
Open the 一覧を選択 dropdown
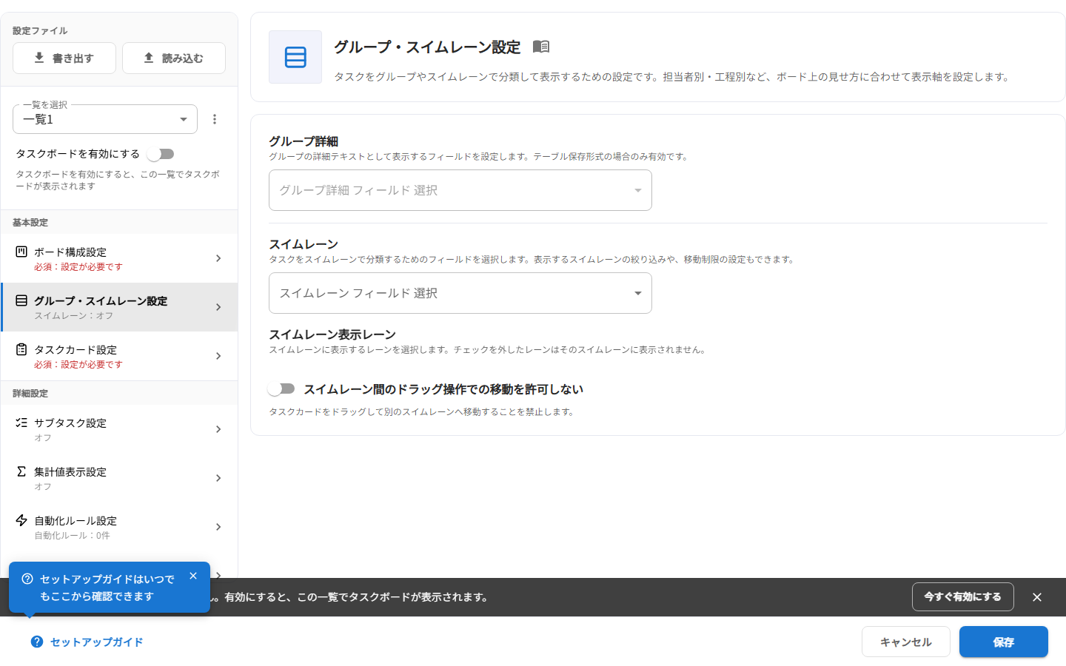click(x=105, y=119)
